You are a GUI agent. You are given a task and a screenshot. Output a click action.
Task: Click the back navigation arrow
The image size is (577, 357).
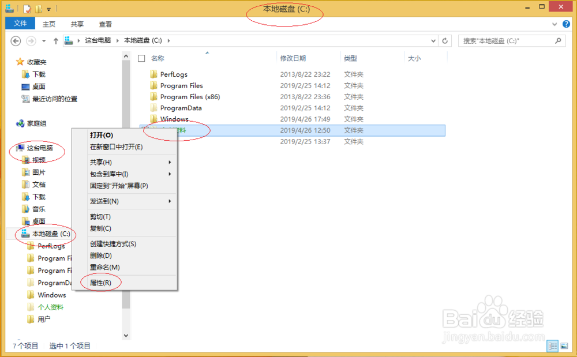16,40
